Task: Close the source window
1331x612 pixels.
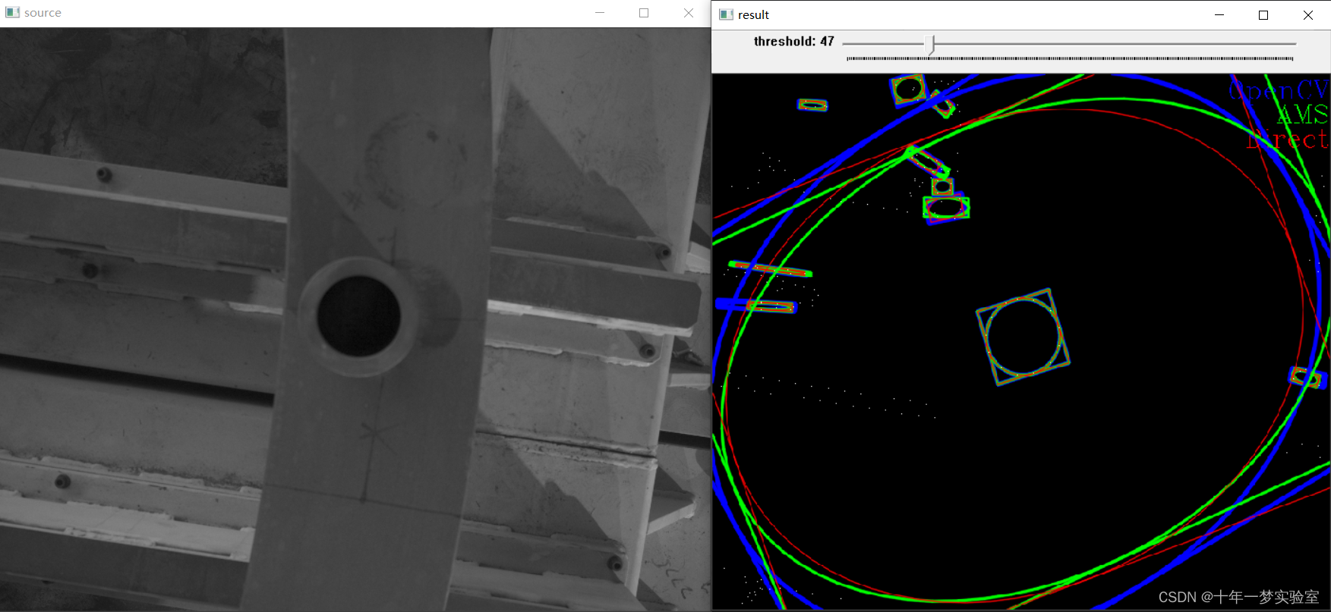Action: pyautogui.click(x=689, y=13)
